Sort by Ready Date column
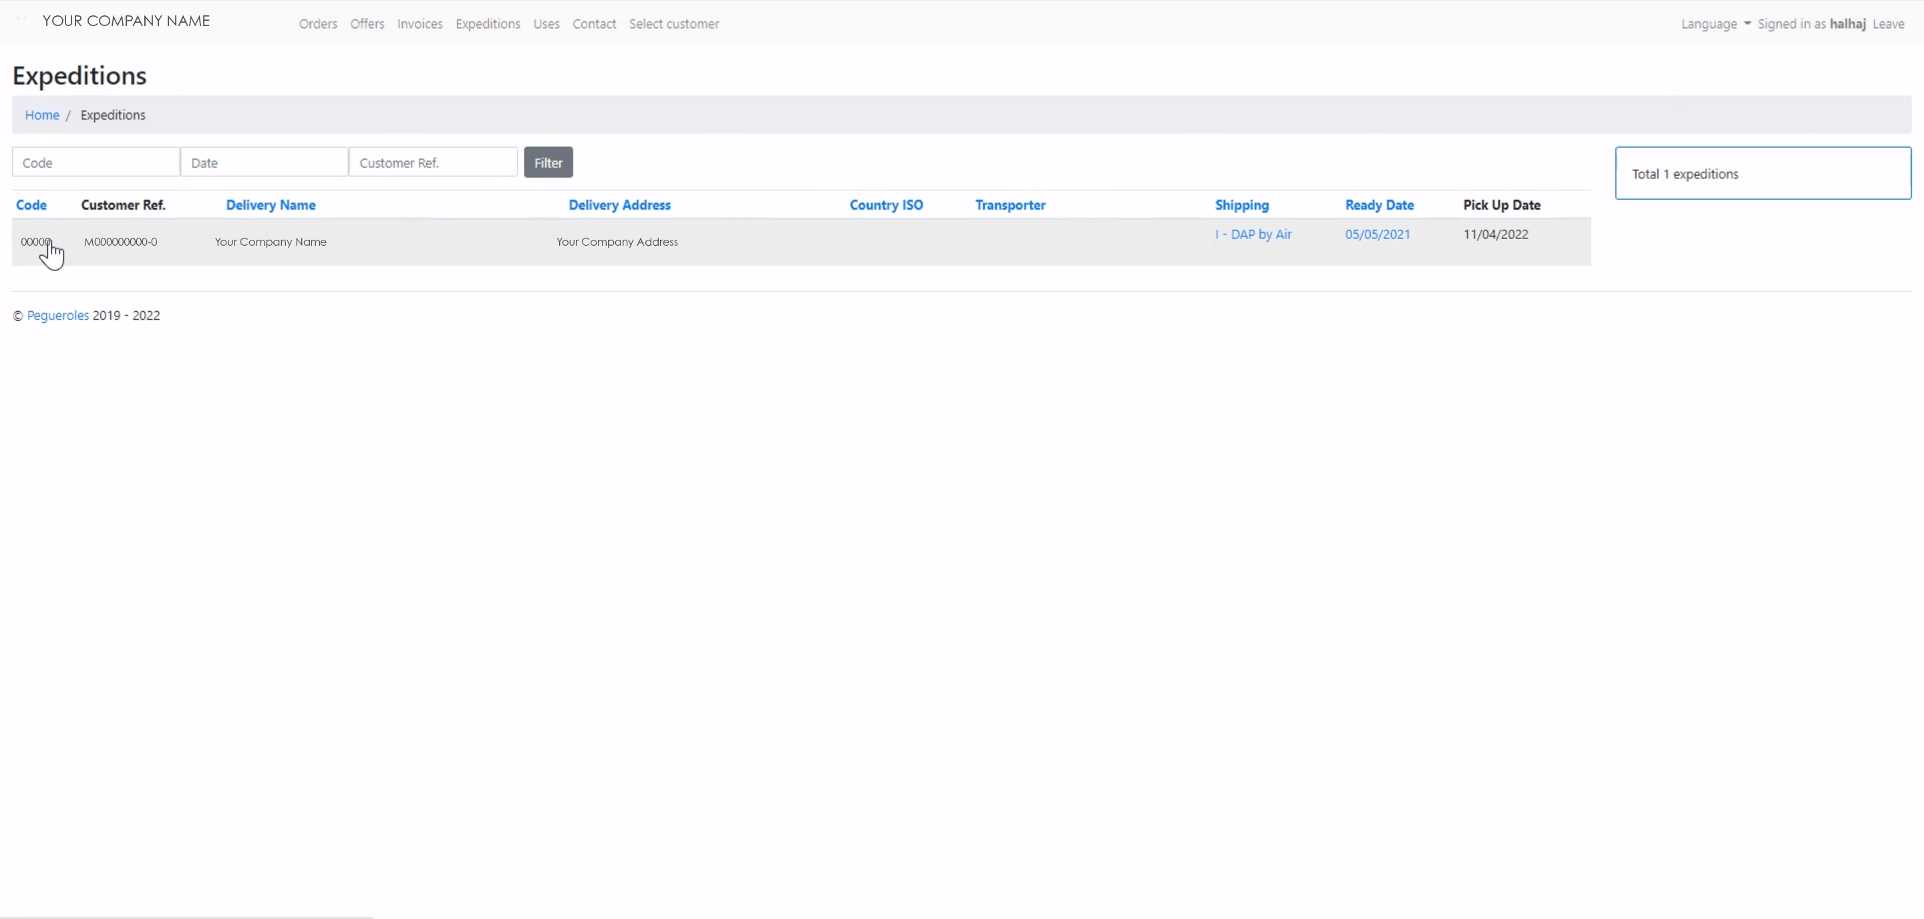The width and height of the screenshot is (1924, 919). 1379,204
